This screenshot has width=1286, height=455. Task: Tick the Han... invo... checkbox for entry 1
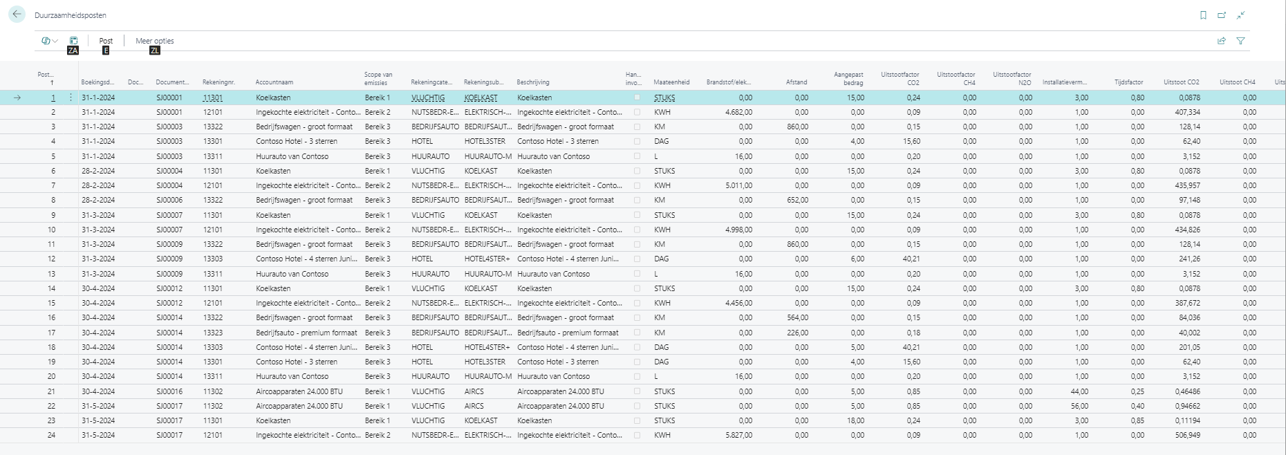point(637,98)
